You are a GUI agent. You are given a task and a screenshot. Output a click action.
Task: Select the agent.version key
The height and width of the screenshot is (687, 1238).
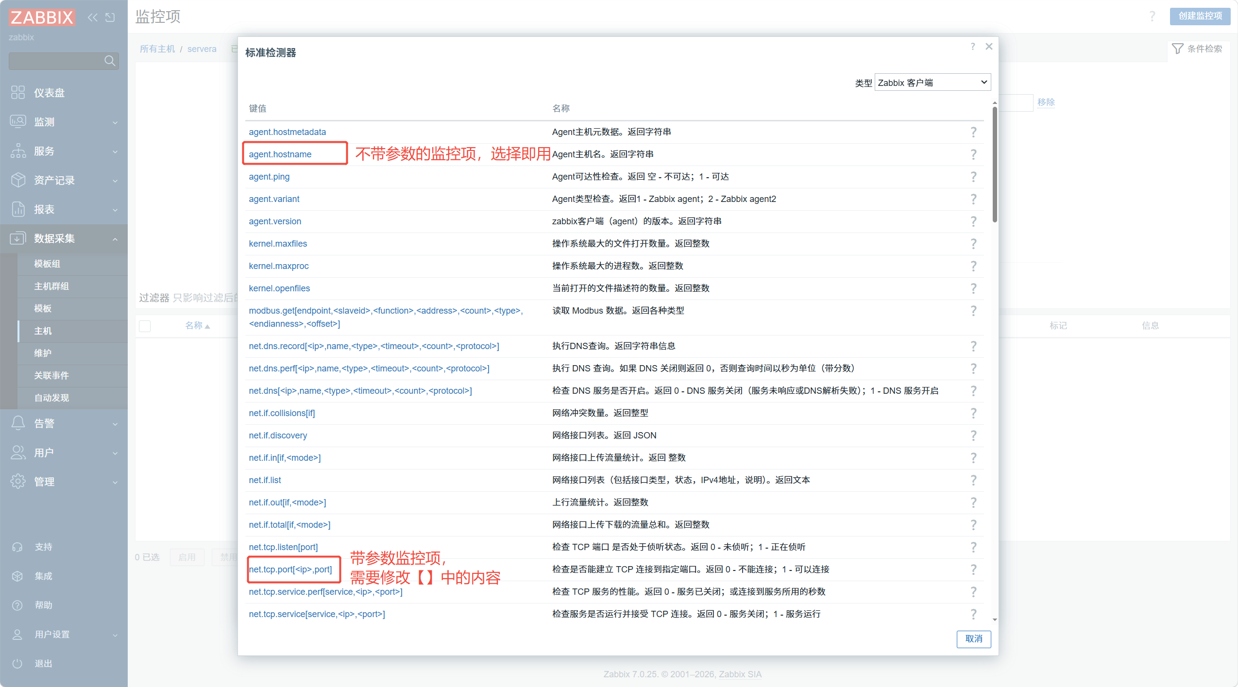275,221
